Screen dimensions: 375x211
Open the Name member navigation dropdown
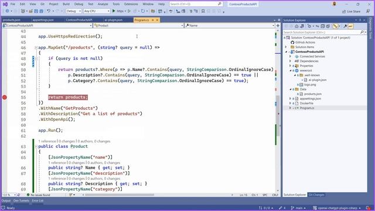230,25
